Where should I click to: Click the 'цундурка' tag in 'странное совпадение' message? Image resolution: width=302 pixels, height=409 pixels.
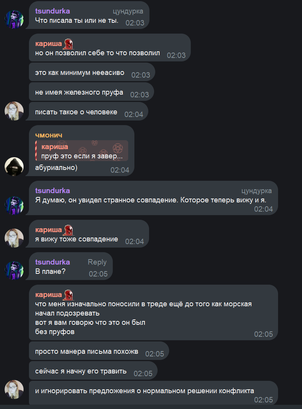coord(256,191)
